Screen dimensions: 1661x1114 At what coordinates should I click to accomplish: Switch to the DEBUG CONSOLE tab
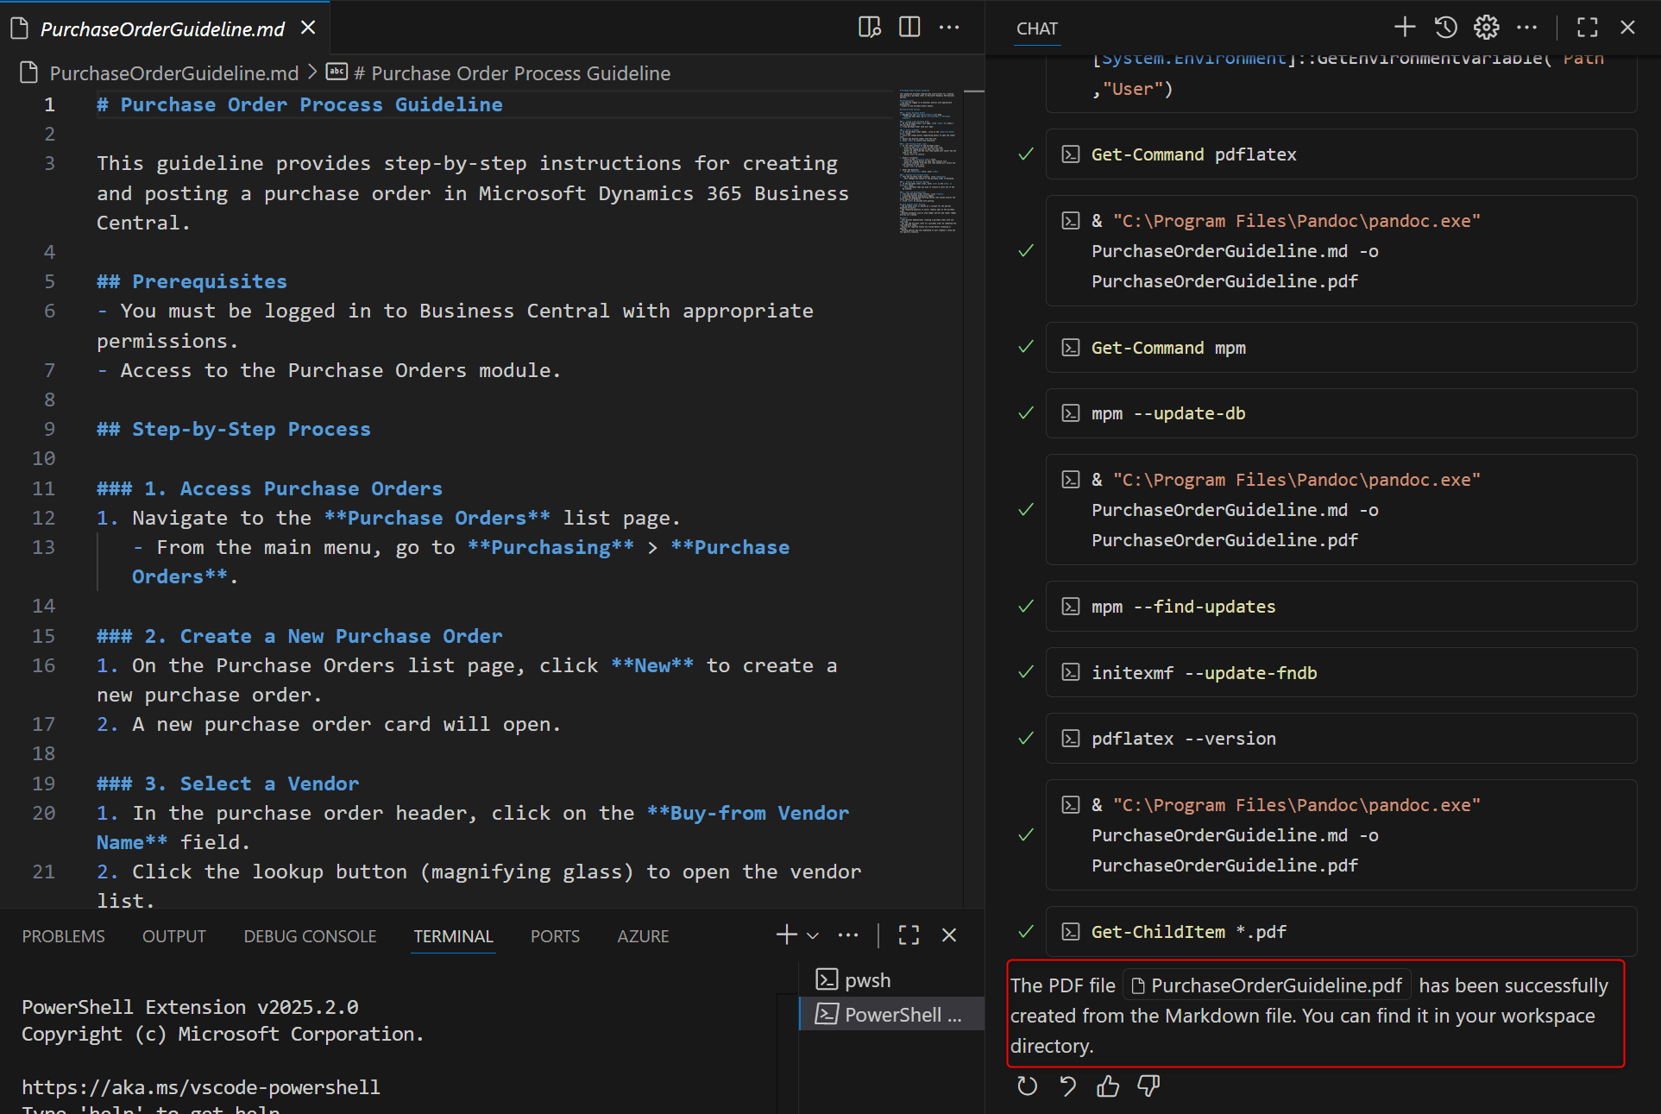[x=310, y=936]
